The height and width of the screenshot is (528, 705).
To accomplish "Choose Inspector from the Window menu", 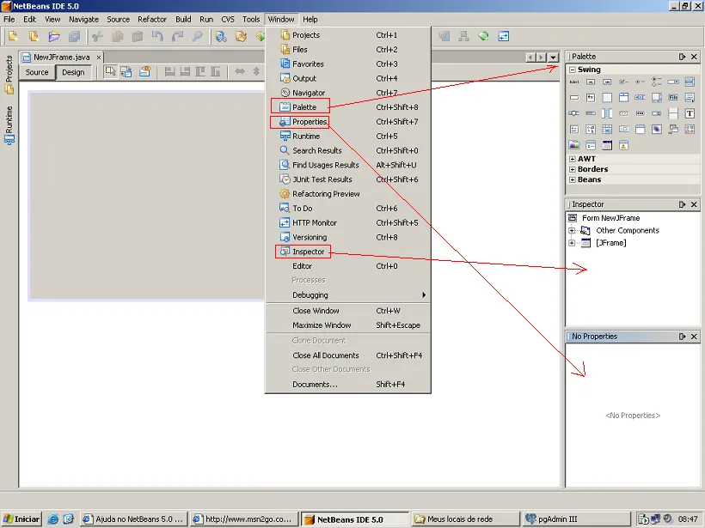I will click(308, 252).
